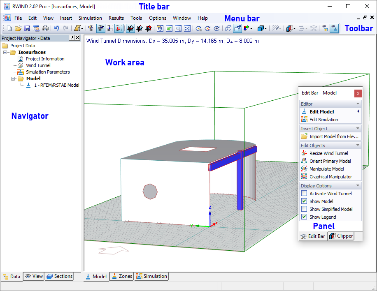Screen dimensions: 377x291
Task: Click the application icon in menu bar
Action: (x=8, y=18)
